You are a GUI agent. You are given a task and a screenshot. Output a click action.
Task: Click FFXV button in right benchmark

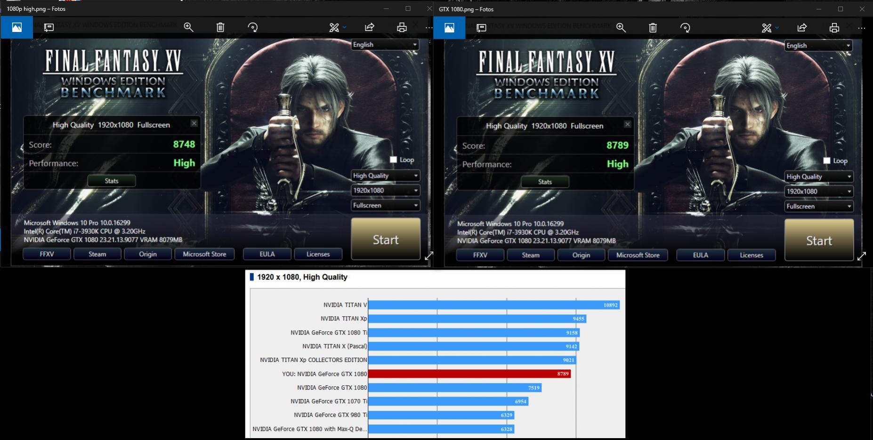coord(480,255)
